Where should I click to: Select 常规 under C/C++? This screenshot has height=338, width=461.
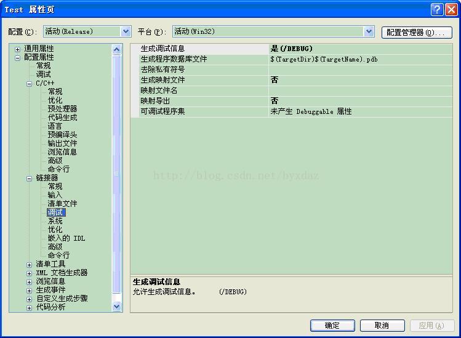[55, 92]
